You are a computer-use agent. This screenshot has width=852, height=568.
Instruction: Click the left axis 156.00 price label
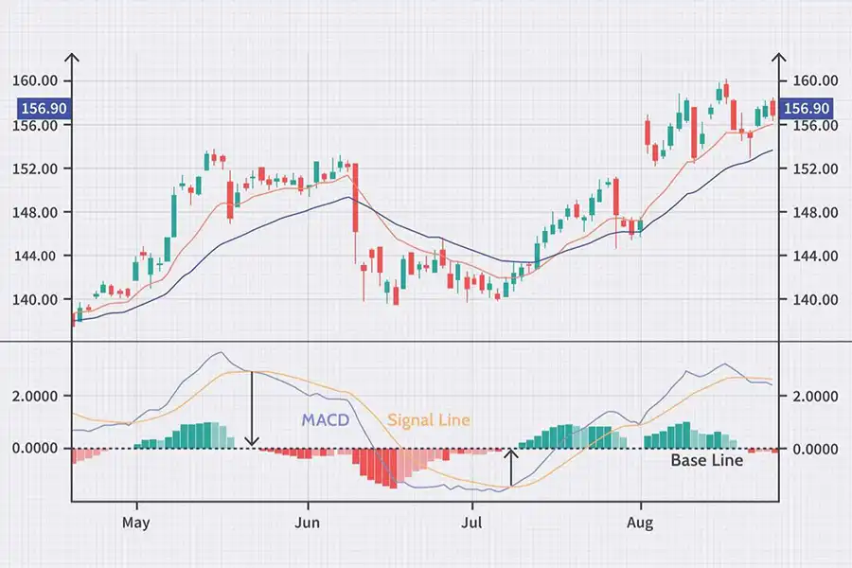coord(35,126)
